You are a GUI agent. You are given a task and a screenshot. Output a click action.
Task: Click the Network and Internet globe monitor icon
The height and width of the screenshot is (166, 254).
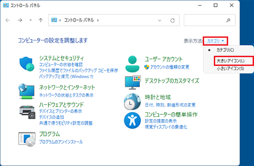27,91
